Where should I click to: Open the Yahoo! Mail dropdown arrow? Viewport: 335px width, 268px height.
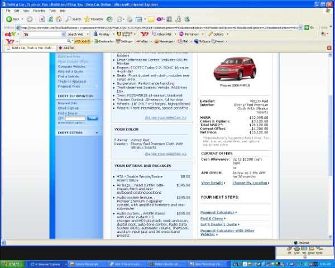175,34
